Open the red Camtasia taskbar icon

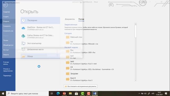click(x=88, y=94)
